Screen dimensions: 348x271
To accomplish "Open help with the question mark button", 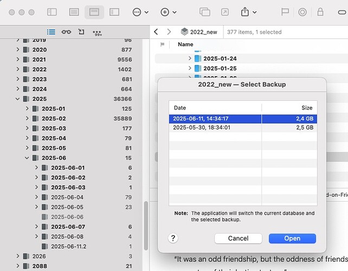I will (173, 238).
